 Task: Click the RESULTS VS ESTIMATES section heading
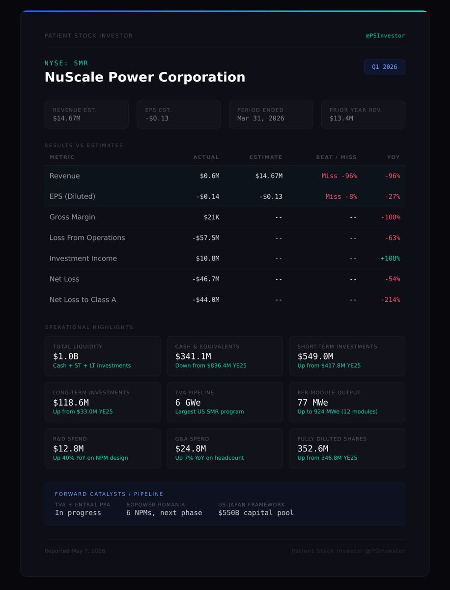click(x=84, y=146)
